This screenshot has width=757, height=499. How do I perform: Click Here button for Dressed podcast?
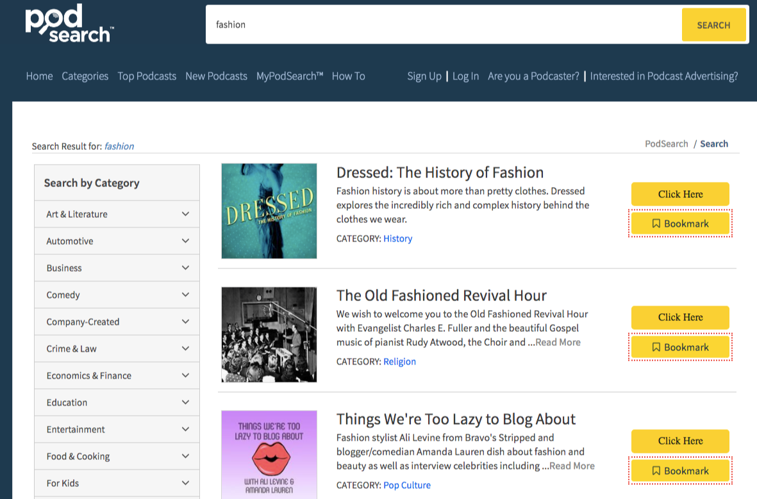(x=680, y=194)
